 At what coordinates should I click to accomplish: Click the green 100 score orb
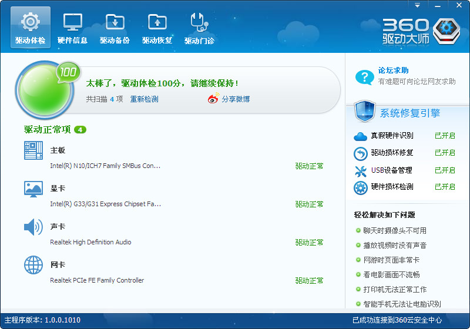click(45, 89)
